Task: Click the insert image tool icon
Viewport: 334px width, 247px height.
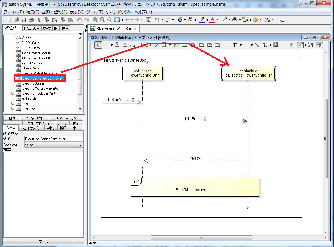Action: [276, 45]
